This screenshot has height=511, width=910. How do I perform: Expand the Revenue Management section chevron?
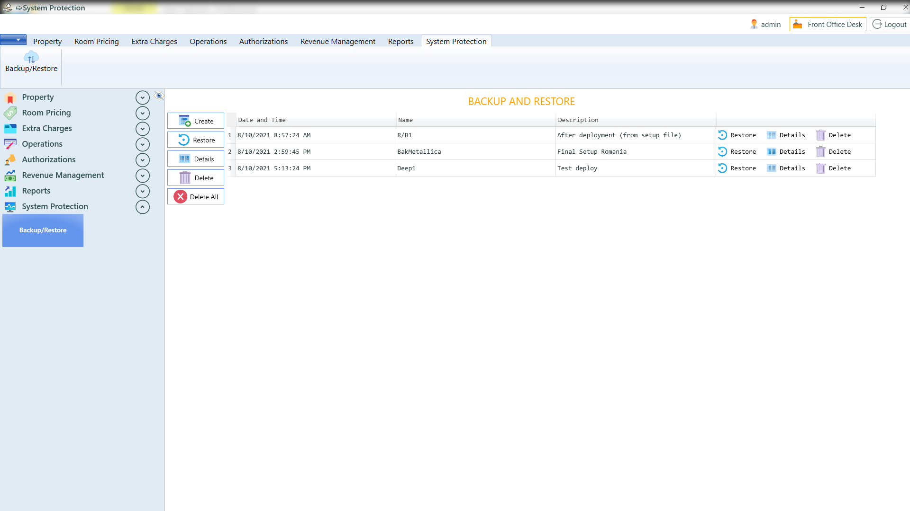coord(143,176)
